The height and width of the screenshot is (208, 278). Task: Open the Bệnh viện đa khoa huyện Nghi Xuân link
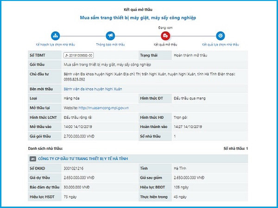[x=93, y=89]
